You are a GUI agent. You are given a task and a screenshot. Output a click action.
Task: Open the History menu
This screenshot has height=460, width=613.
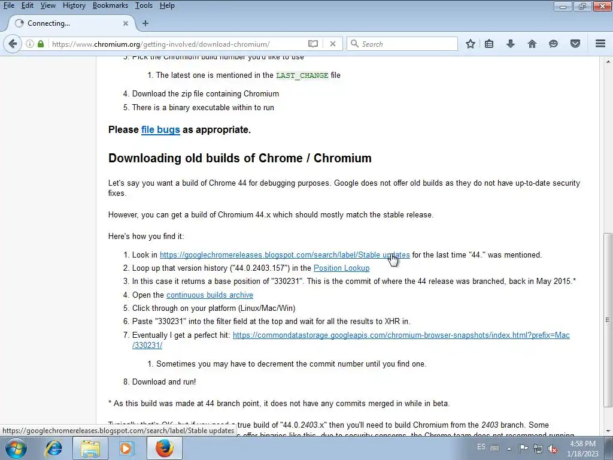[74, 5]
